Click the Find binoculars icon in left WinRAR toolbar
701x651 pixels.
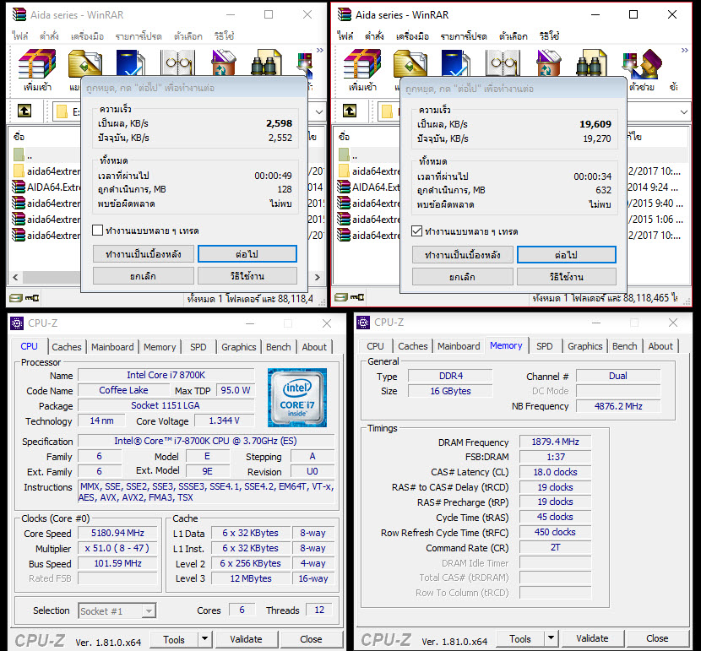(267, 62)
